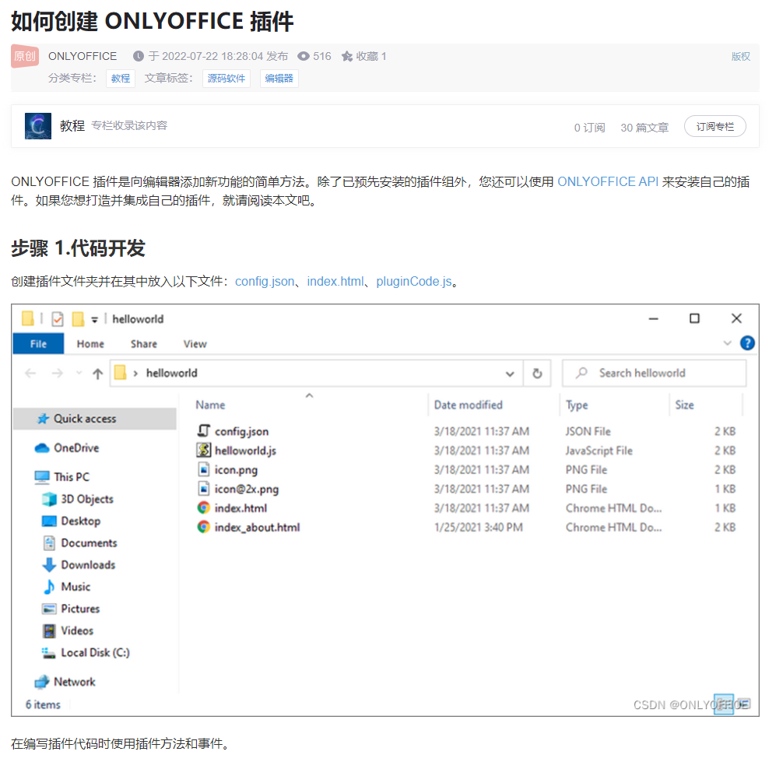The width and height of the screenshot is (776, 762).
Task: Select Quick access in the navigation pane
Action: (94, 419)
